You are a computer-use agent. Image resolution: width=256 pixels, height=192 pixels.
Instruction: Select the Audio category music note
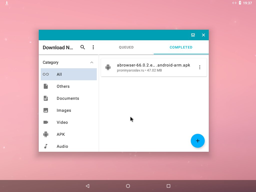46,146
